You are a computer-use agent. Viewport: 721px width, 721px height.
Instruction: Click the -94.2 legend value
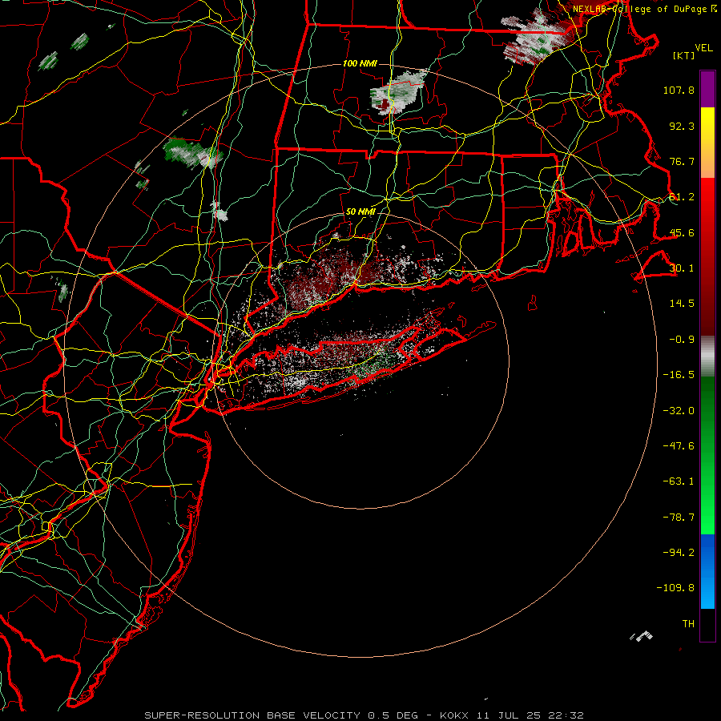[679, 553]
